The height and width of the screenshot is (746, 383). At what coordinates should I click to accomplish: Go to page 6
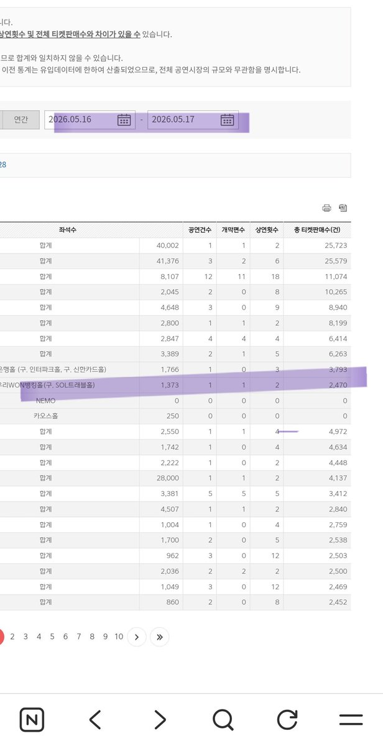(x=65, y=637)
